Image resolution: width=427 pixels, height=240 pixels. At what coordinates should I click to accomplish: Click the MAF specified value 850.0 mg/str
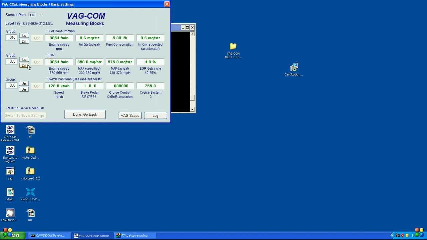pyautogui.click(x=89, y=62)
